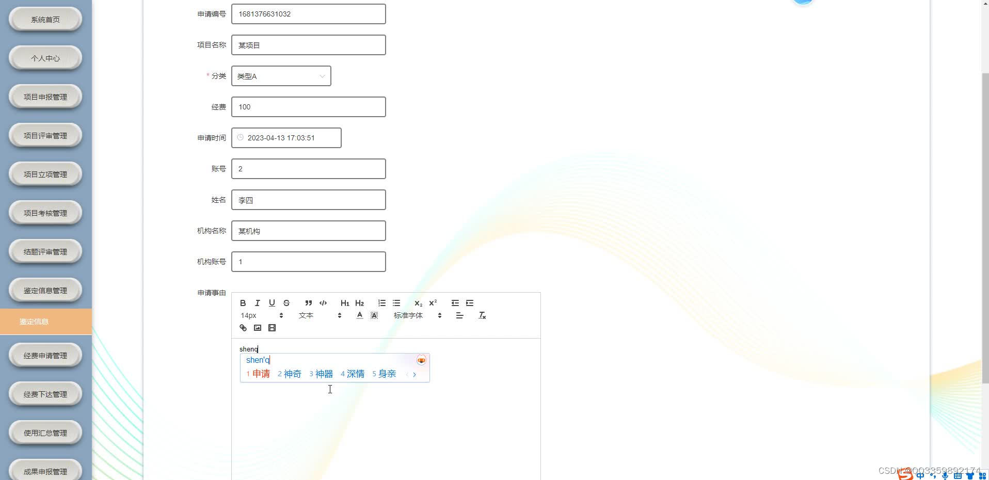Open the text color picker
This screenshot has width=989, height=480.
point(359,315)
